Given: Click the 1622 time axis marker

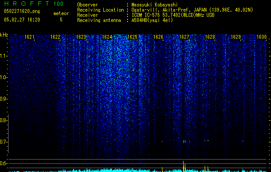Looking at the screenshot, I should pos(55,37).
